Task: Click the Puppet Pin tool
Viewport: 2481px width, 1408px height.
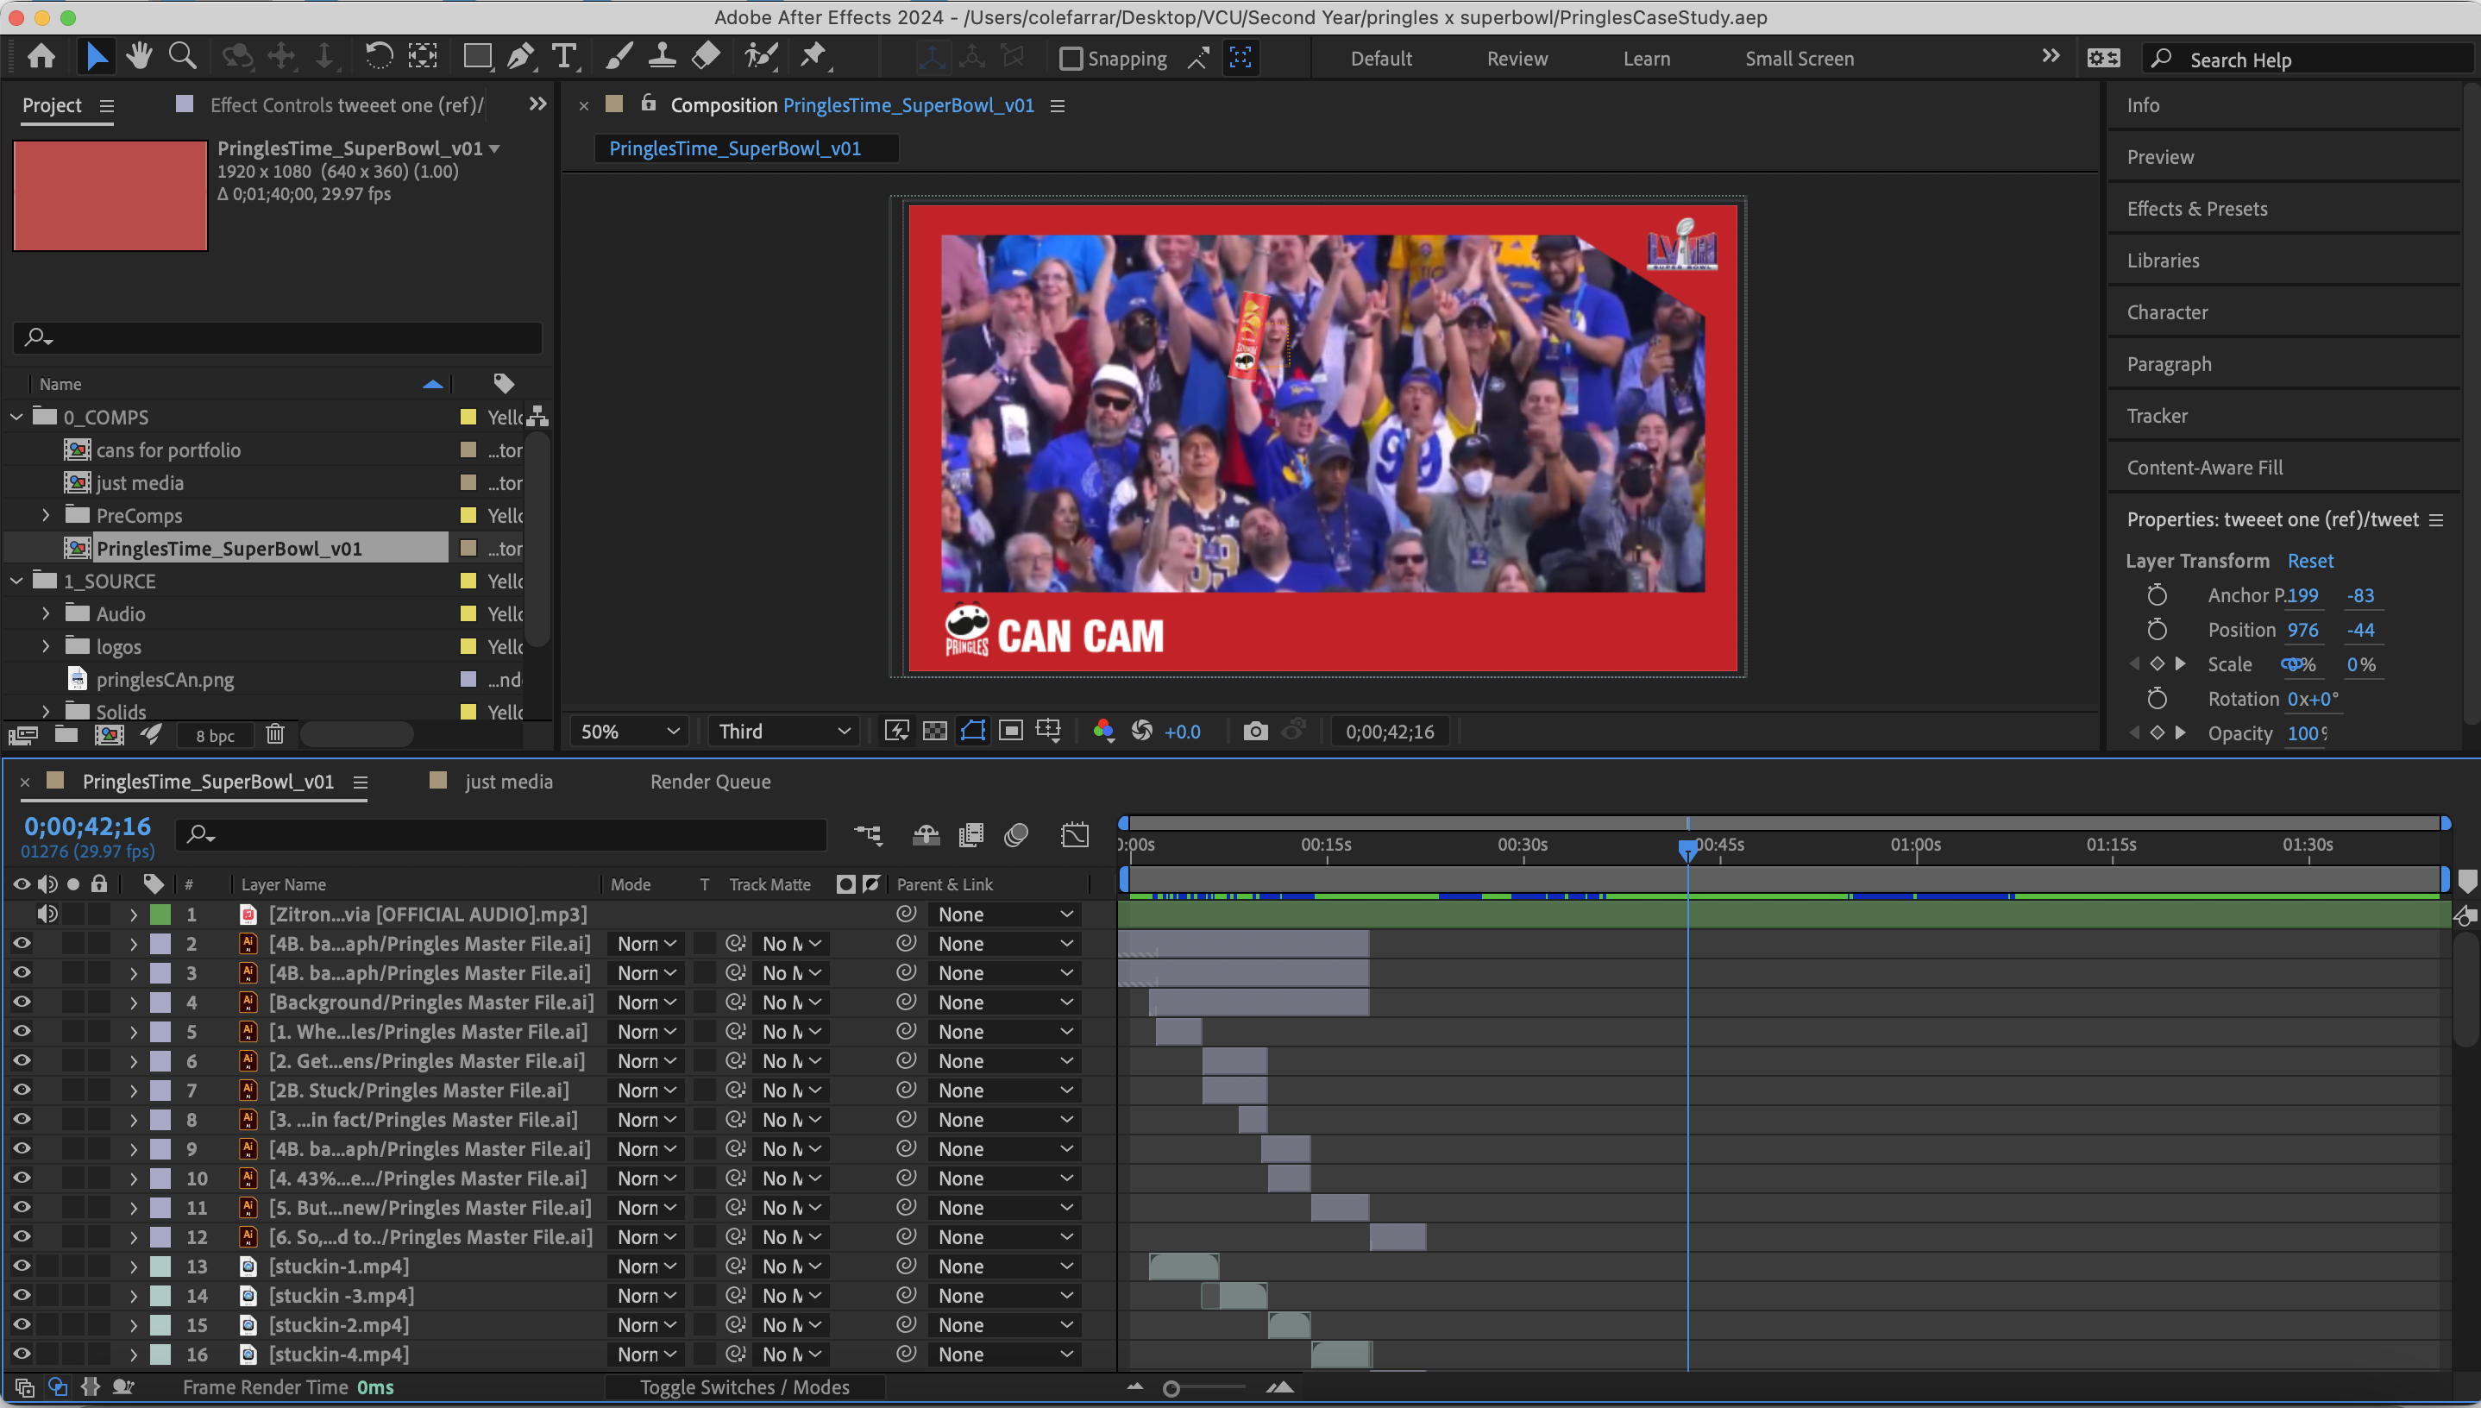Action: pos(813,56)
